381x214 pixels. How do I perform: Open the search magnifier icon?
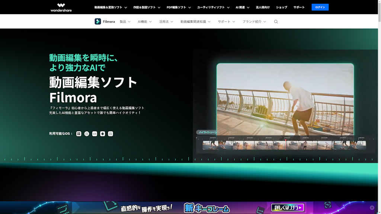click(x=276, y=22)
